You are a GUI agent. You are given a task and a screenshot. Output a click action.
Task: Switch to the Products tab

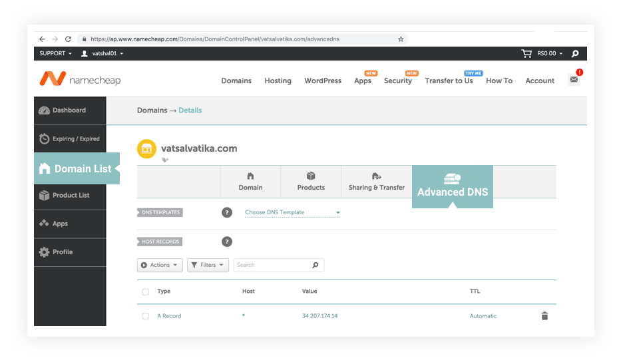[x=311, y=182]
